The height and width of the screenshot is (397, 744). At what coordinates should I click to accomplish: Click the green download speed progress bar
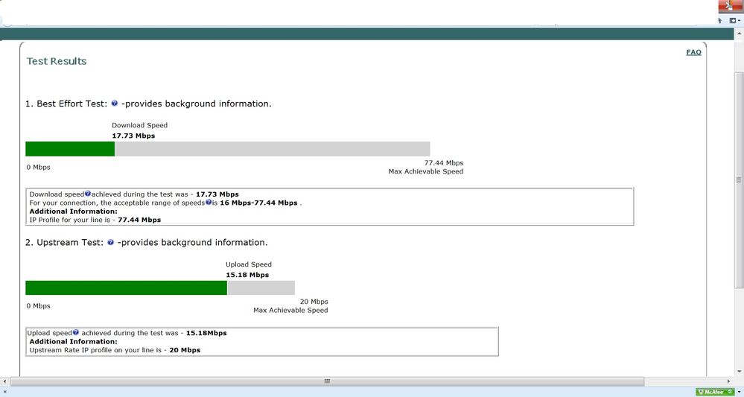pos(70,149)
